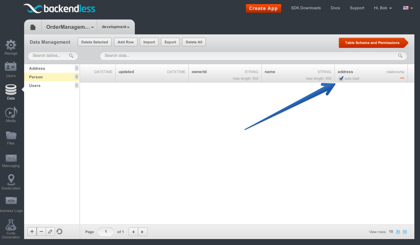Go to the previous page arrow
Image resolution: width=420 pixels, height=245 pixels.
click(x=133, y=232)
